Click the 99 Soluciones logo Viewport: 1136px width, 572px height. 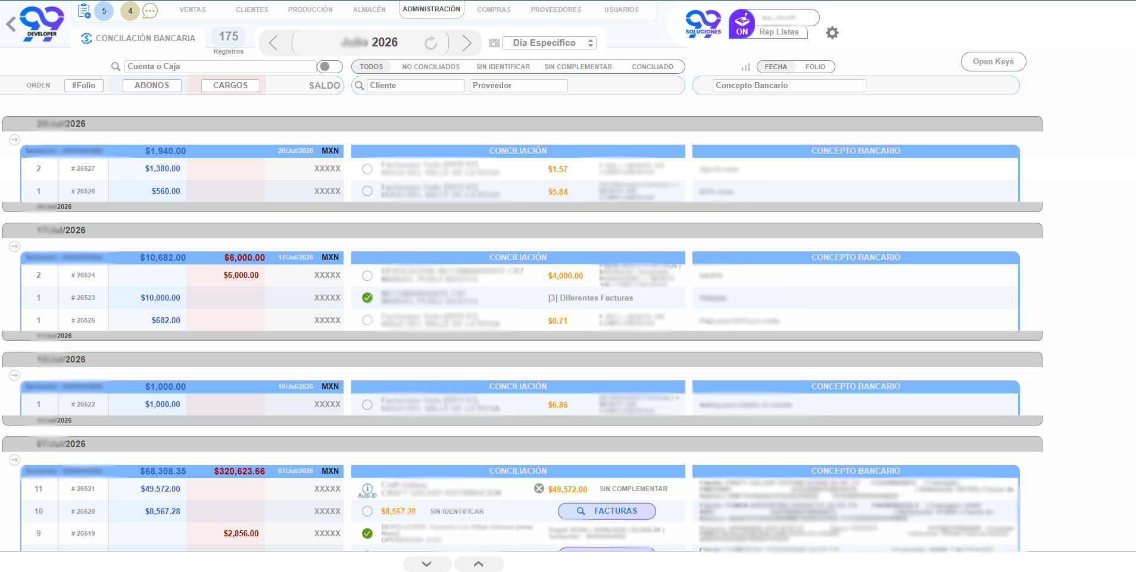click(703, 24)
